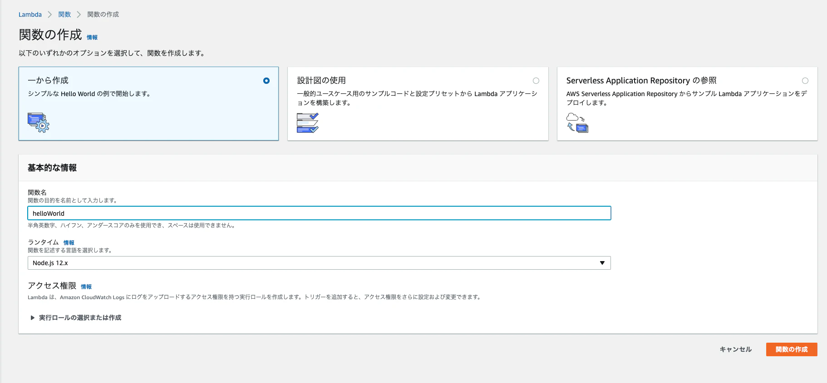Click the 関数の作成 page title

pyautogui.click(x=50, y=34)
